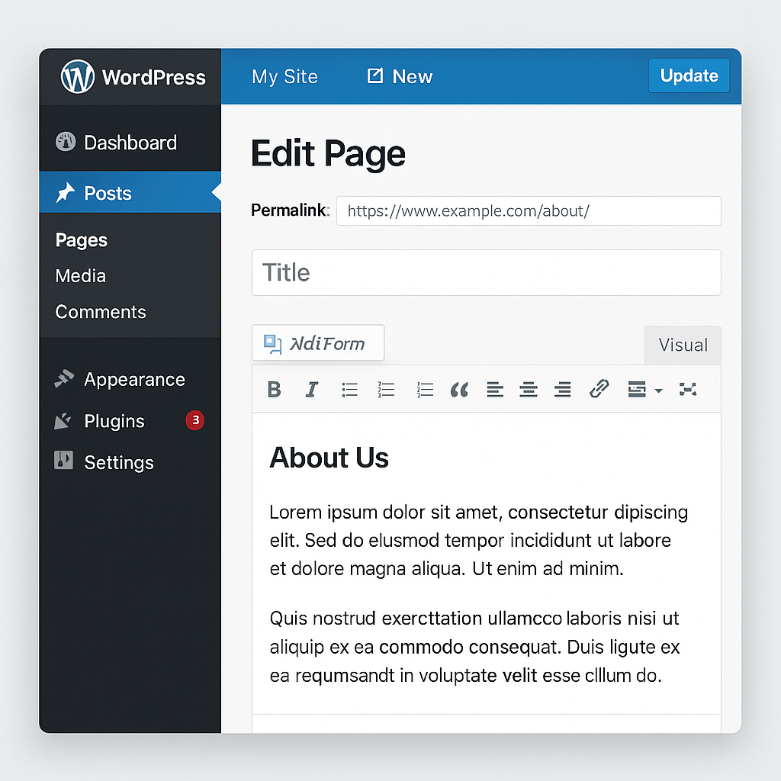
Task: Toggle italic formatting
Action: tap(312, 389)
